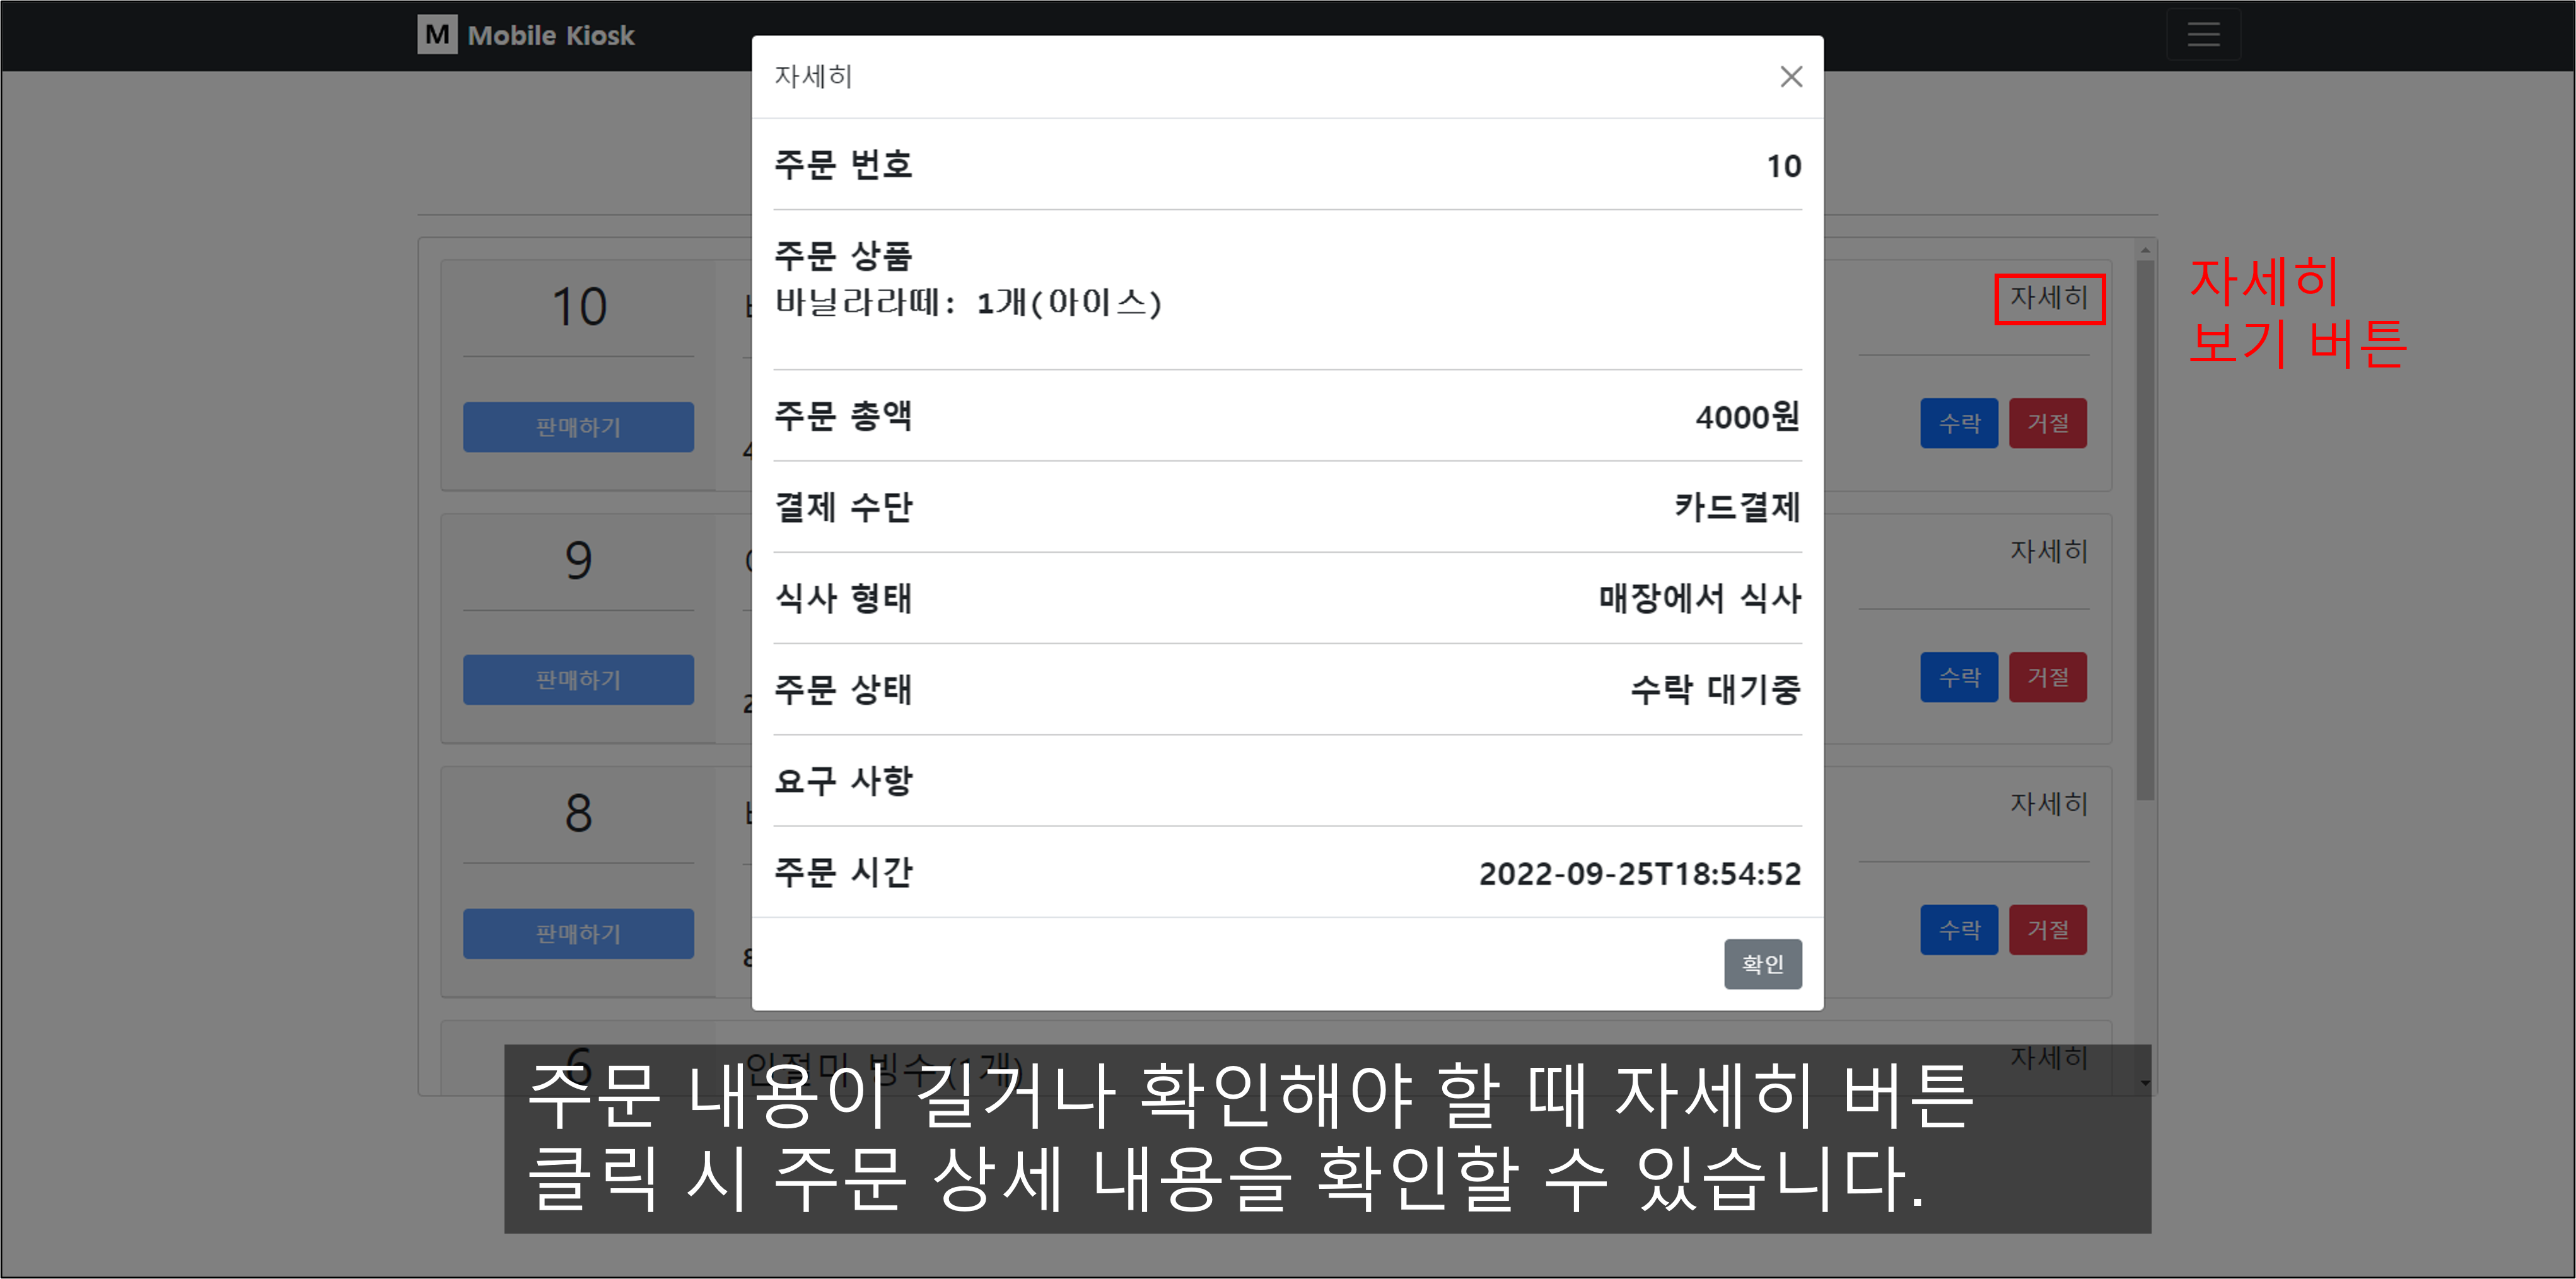Click the 주문 상태 label in the modal
Viewport: 2576px width, 1279px height.
tap(844, 689)
